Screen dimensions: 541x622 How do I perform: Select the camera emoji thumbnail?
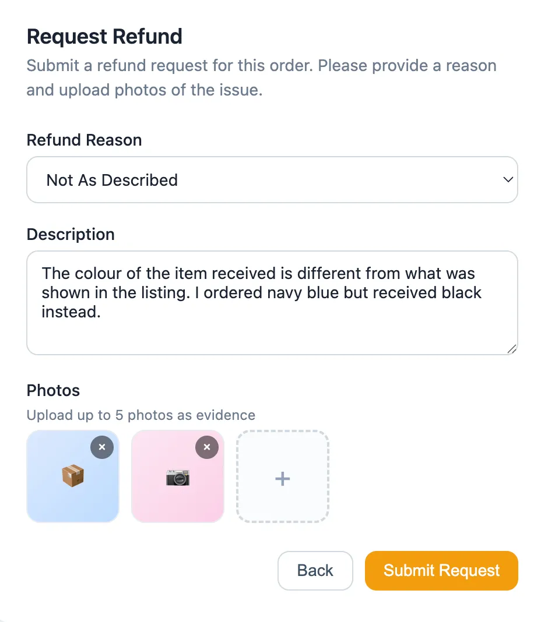point(178,478)
